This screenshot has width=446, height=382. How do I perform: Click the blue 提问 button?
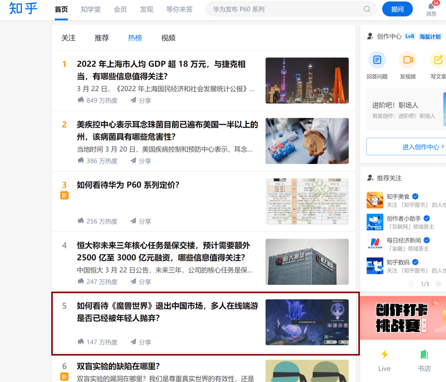397,9
